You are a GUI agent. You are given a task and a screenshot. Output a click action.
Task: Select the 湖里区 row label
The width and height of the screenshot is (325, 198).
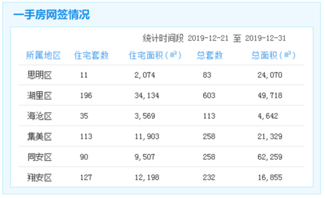40,95
